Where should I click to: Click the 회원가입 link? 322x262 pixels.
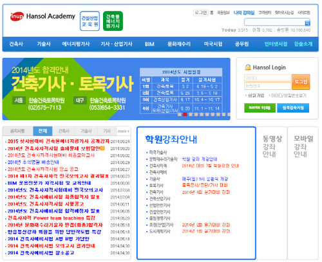(x=256, y=96)
